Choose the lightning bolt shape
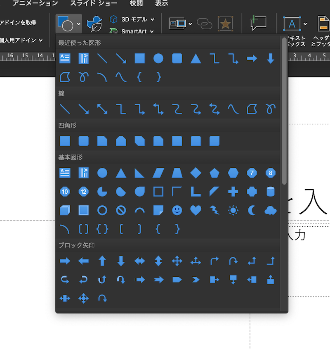This screenshot has width=330, height=349. [x=214, y=211]
